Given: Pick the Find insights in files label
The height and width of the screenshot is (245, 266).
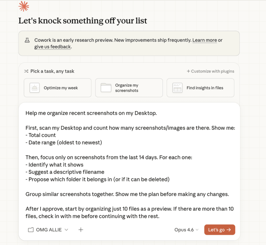Looking at the screenshot, I should pos(205,88).
